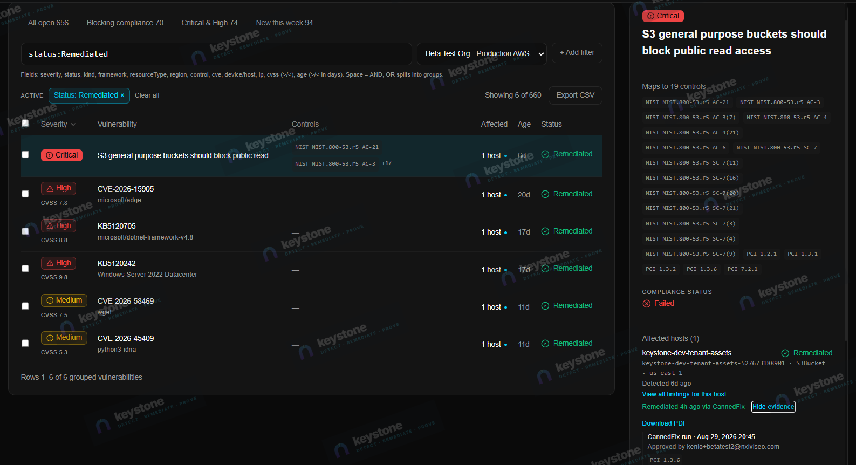Focus the status:Remediated search field
The height and width of the screenshot is (465, 856).
pyautogui.click(x=216, y=54)
